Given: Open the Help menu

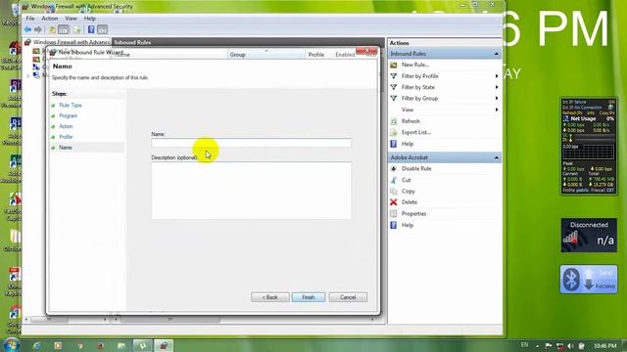Looking at the screenshot, I should click(89, 19).
